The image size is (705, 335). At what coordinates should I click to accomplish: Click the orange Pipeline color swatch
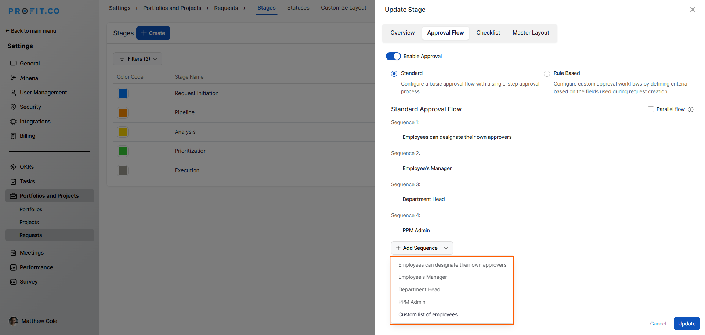(x=123, y=113)
